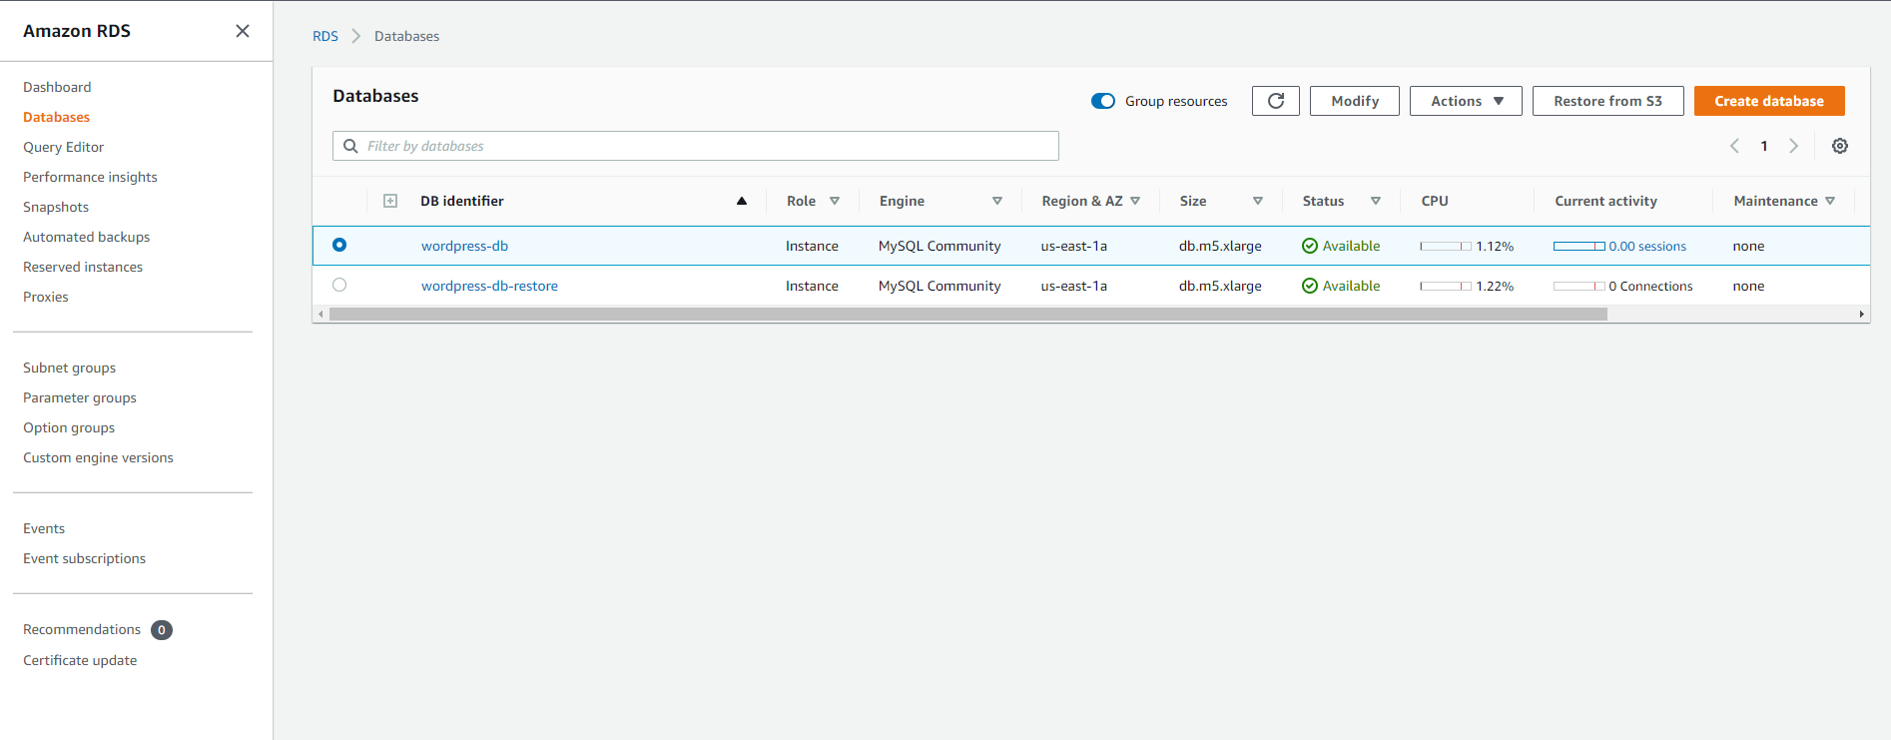Sort by Maintenance column arrow

(1830, 201)
